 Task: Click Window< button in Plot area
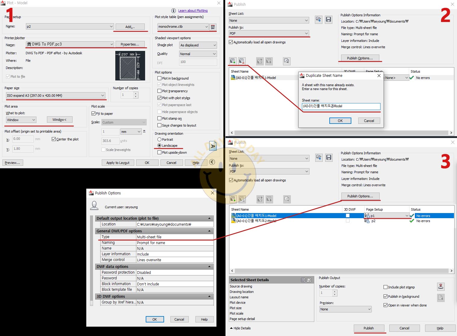60,120
